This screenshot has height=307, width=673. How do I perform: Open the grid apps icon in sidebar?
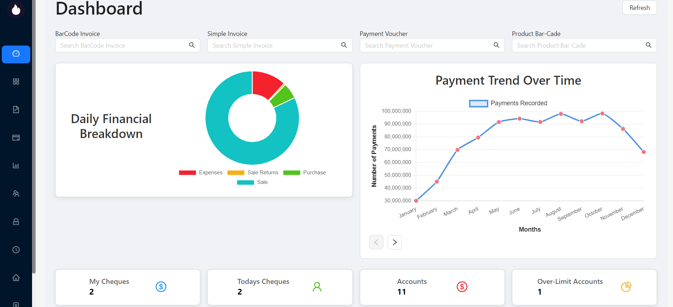tap(16, 81)
